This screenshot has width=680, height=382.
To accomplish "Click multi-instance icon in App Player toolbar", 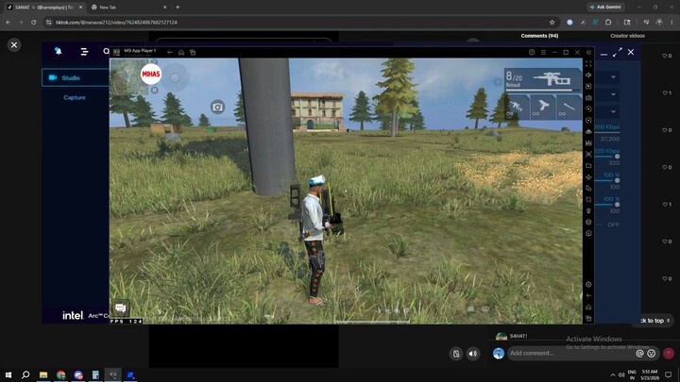I will click(588, 189).
